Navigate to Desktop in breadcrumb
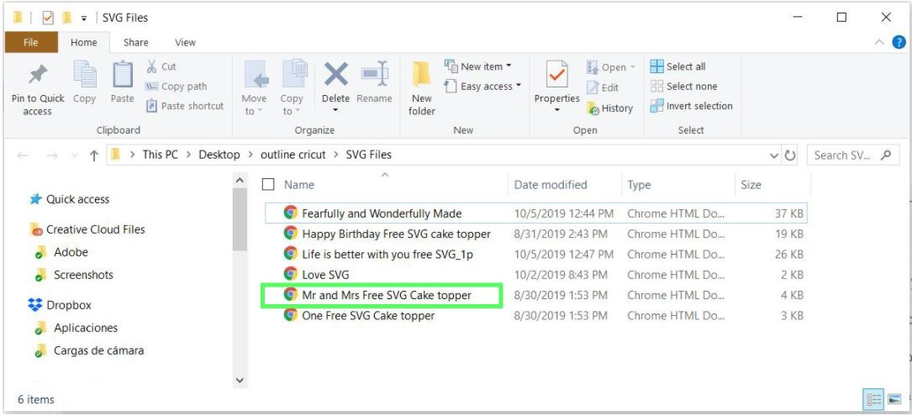 219,155
